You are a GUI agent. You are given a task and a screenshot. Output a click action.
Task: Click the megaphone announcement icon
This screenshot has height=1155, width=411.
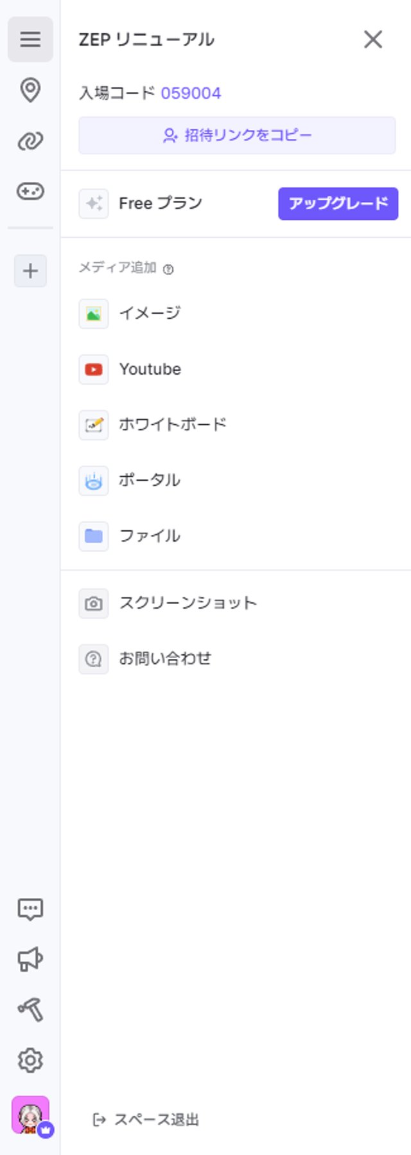(x=30, y=959)
